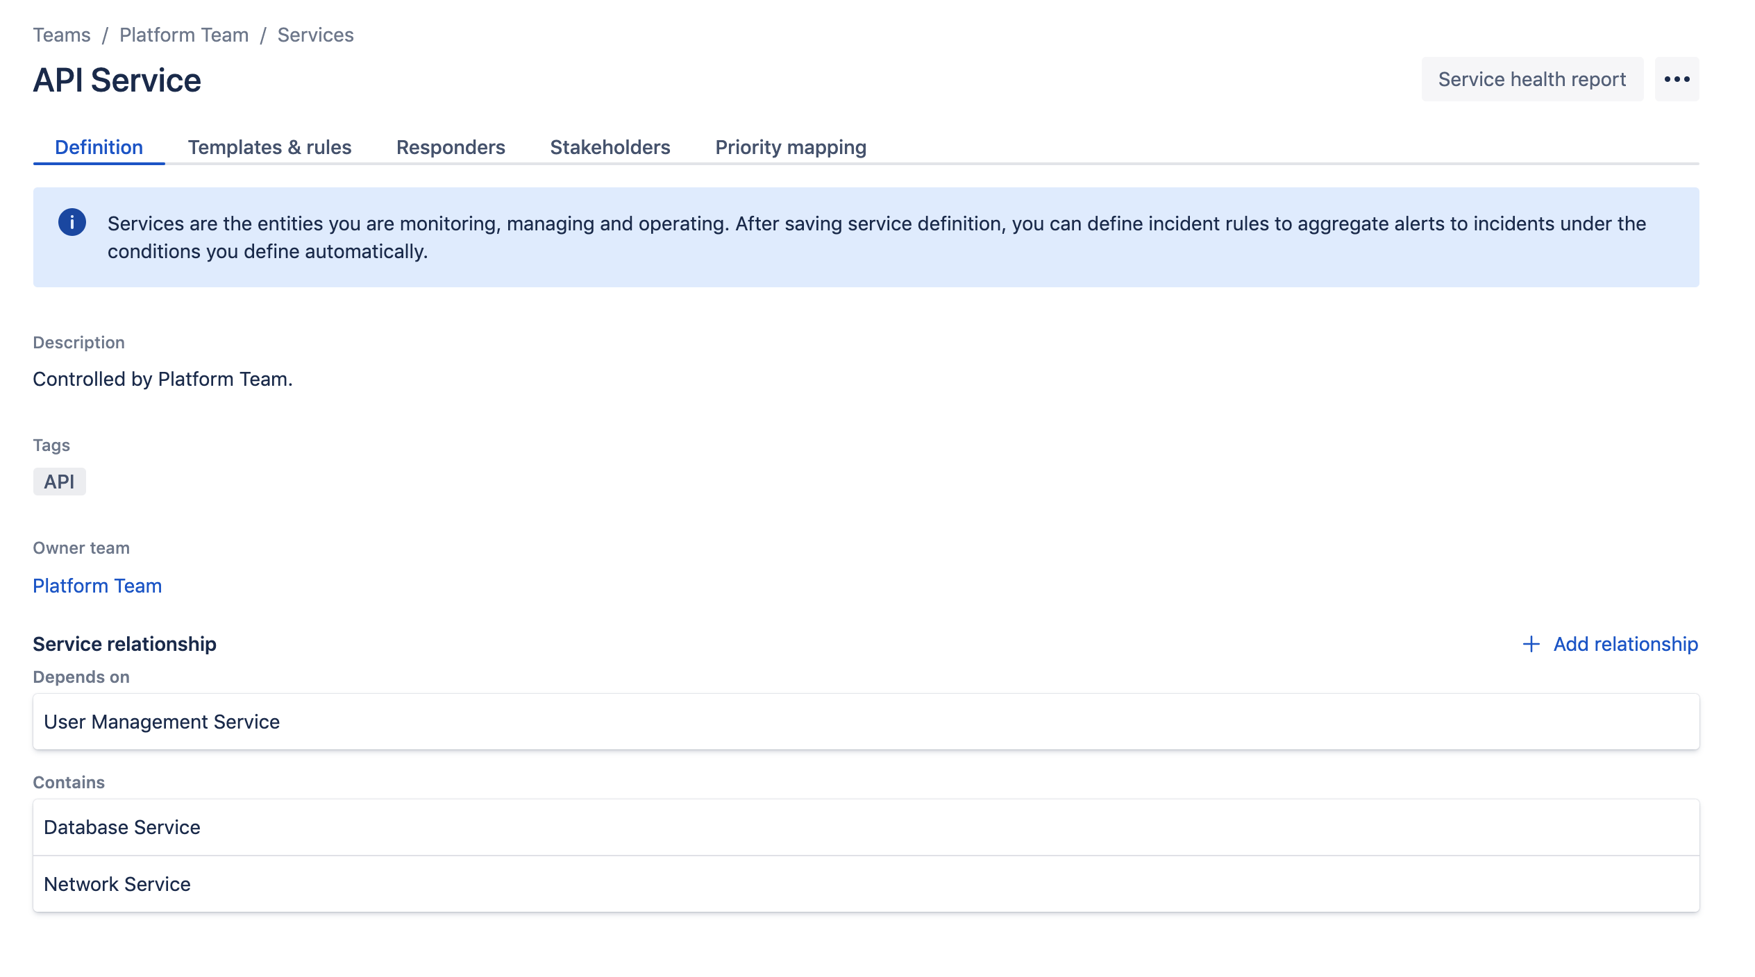This screenshot has height=977, width=1755.
Task: Click the Platform Team owner link
Action: pos(97,586)
